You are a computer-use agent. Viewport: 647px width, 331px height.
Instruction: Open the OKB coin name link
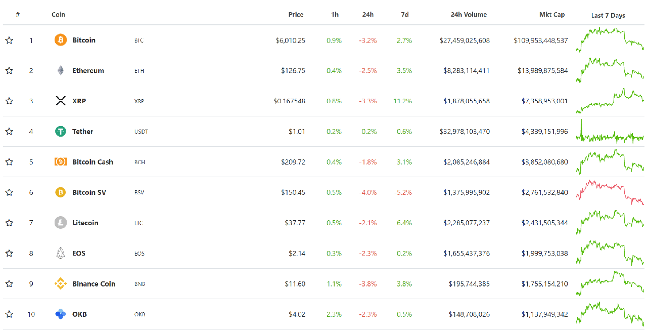(79, 314)
